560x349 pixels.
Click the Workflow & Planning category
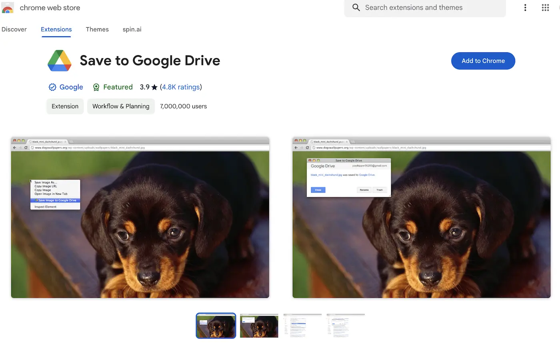[x=121, y=106]
